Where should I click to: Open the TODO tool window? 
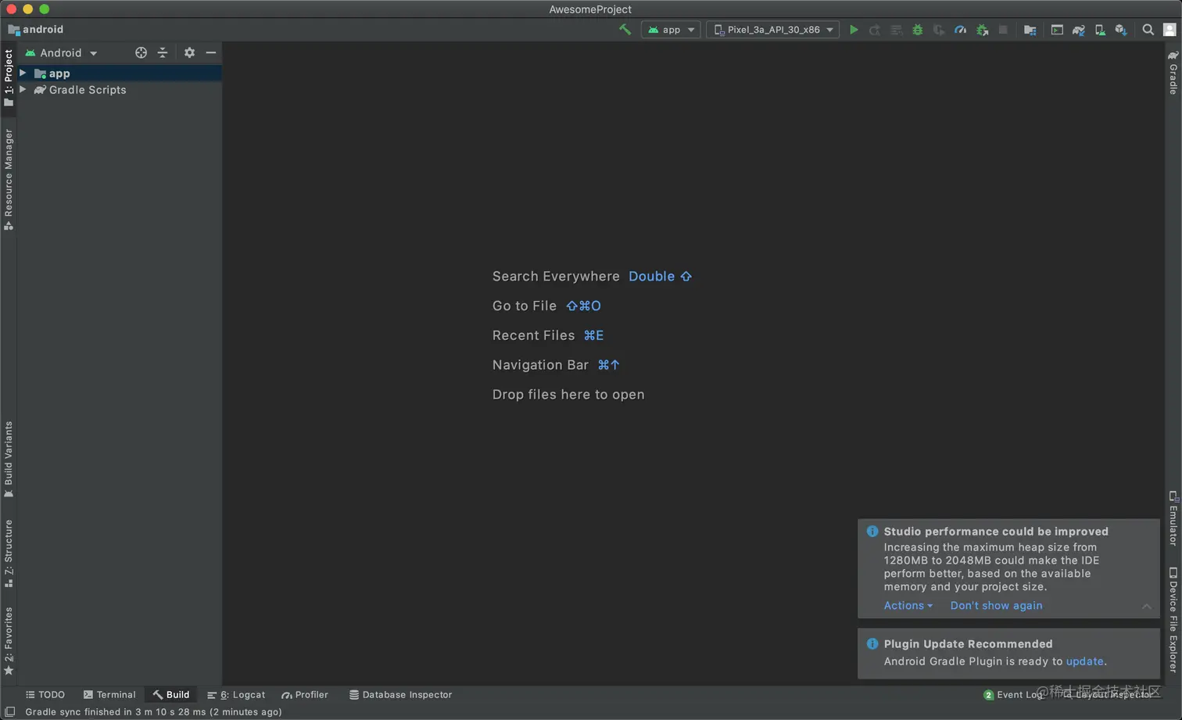click(45, 694)
